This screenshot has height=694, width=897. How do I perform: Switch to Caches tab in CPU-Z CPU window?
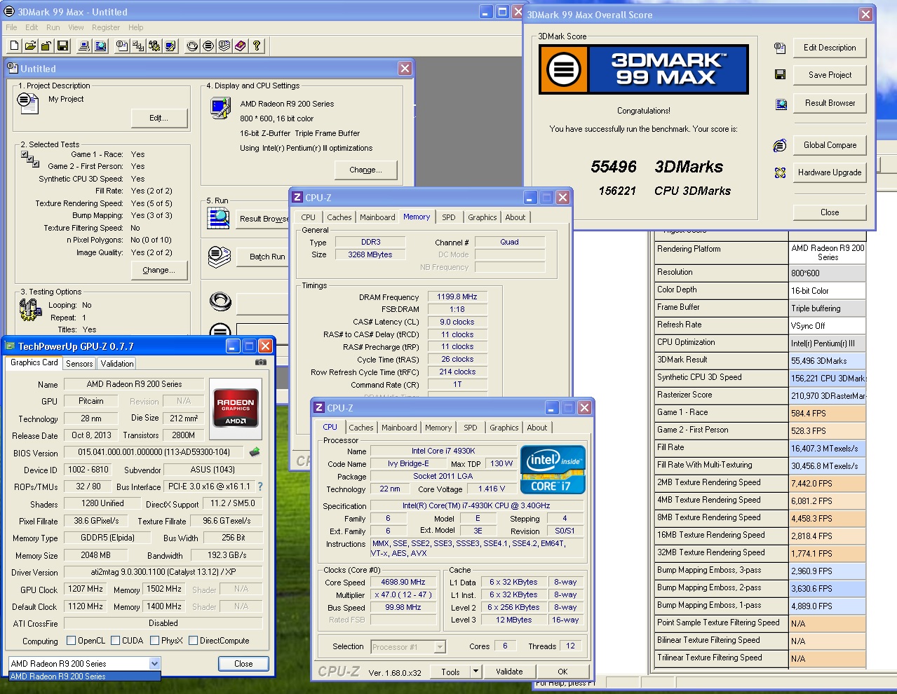[361, 428]
